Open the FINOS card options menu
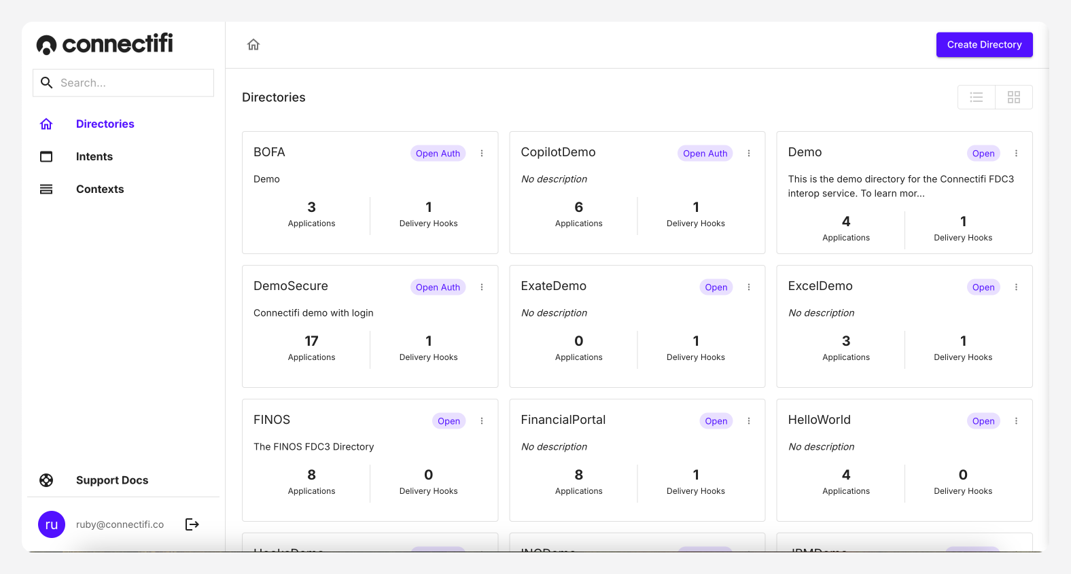 click(x=482, y=421)
